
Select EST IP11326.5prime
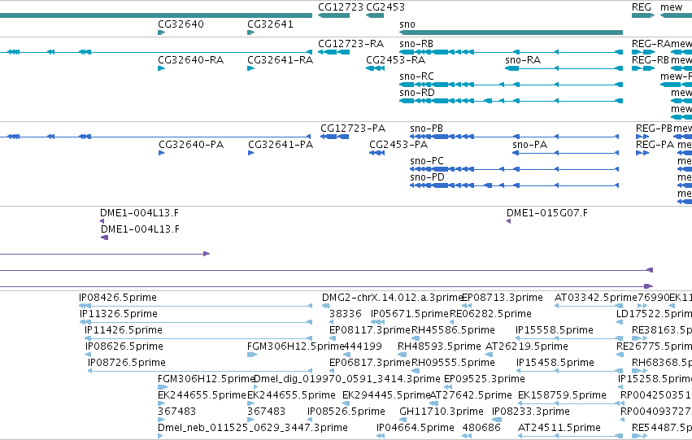pyautogui.click(x=196, y=322)
